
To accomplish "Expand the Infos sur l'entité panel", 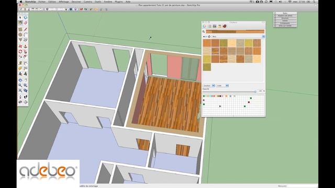I will point(285,26).
